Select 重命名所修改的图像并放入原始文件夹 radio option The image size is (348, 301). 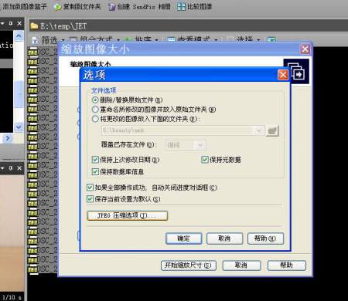click(95, 110)
